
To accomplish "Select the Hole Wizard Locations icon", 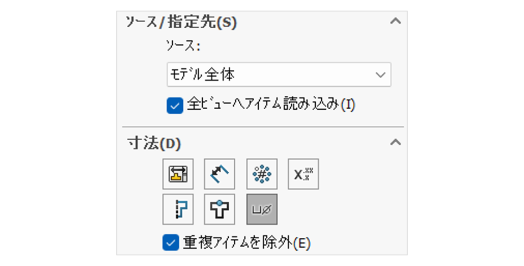I will click(x=220, y=209).
